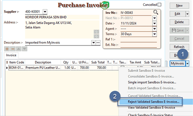Click the upper greyed address icon button

pyautogui.click(x=96, y=32)
